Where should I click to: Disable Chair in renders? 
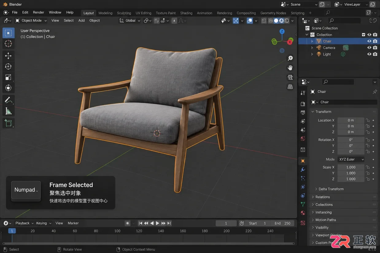tap(375, 41)
